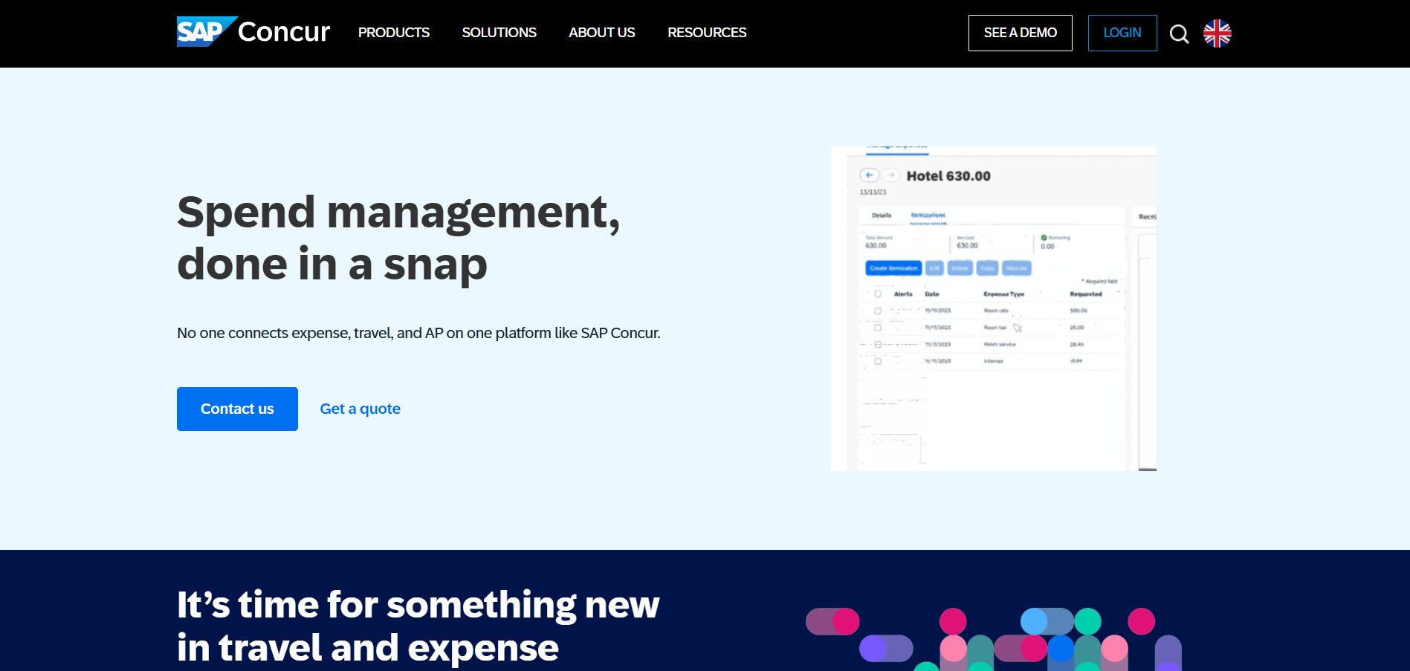This screenshot has height=671, width=1410.
Task: Check the Internet expense row checkbox
Action: click(x=878, y=361)
